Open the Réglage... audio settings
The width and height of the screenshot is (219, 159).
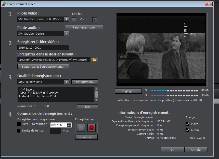coord(128,91)
